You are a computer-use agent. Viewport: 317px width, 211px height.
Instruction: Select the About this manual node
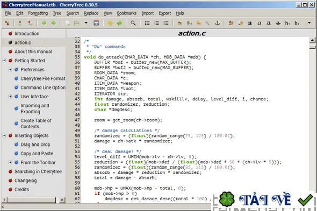(33, 52)
